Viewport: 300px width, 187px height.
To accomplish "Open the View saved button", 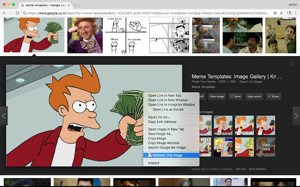I will pyautogui.click(x=254, y=97).
